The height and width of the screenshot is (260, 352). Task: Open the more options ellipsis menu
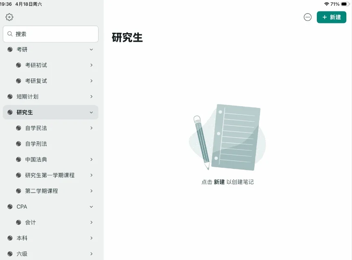(x=307, y=17)
